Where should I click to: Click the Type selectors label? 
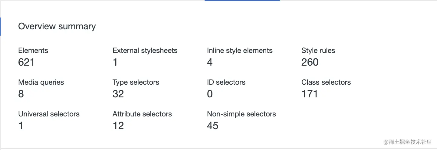tap(136, 82)
